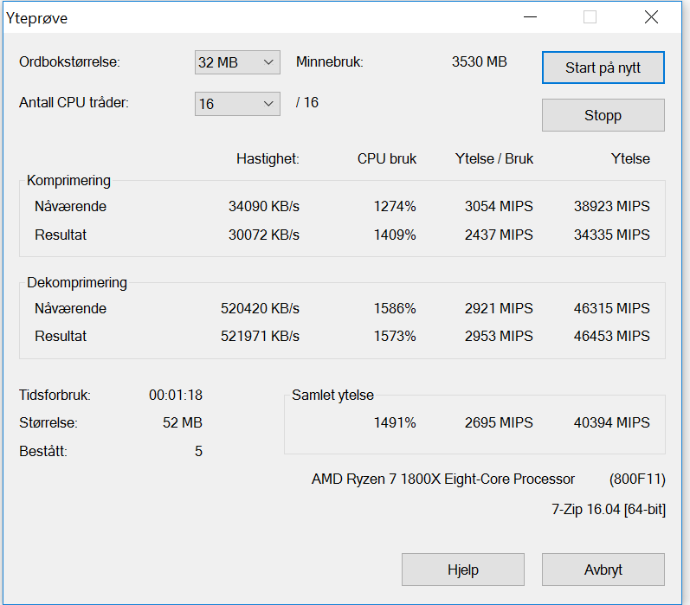
Task: Click the AMD Ryzen 7 1800X processor label
Action: point(443,479)
